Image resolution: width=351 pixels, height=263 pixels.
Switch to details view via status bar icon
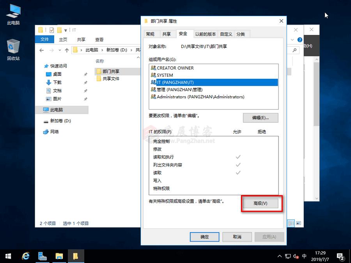[x=291, y=223]
